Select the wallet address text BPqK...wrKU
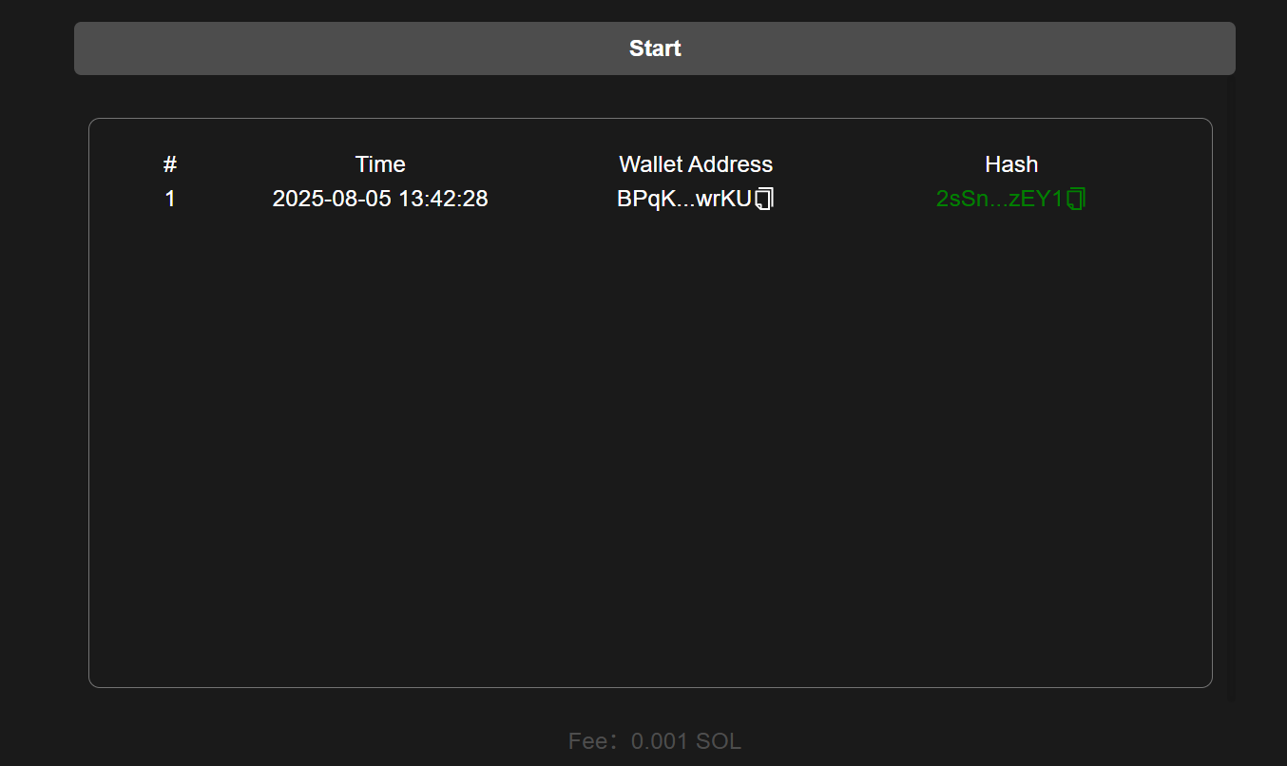 point(683,199)
